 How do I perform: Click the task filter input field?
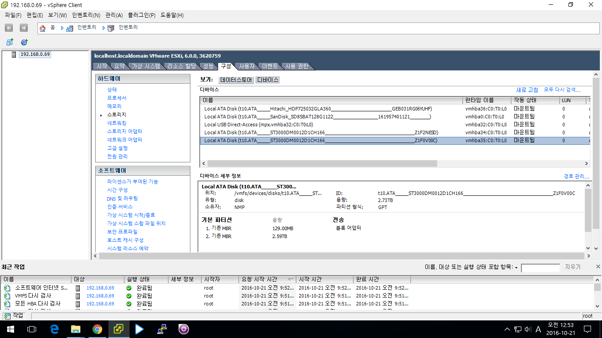pyautogui.click(x=540, y=268)
